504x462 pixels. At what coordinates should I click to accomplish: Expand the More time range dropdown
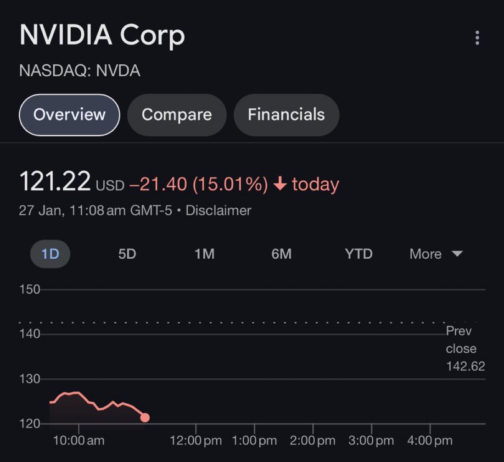(x=436, y=254)
